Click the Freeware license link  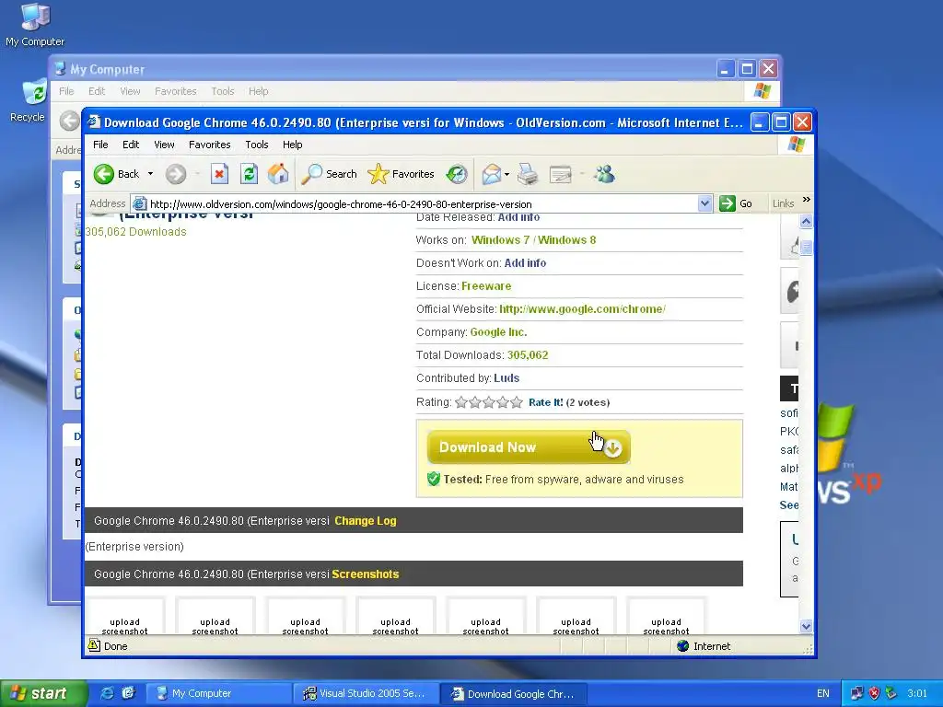pos(486,286)
